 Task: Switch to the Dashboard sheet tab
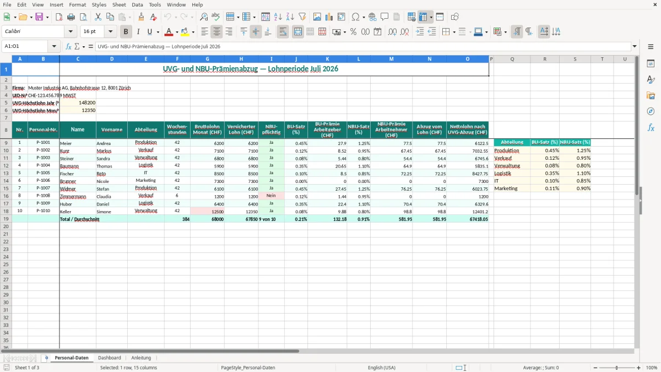pyautogui.click(x=110, y=358)
